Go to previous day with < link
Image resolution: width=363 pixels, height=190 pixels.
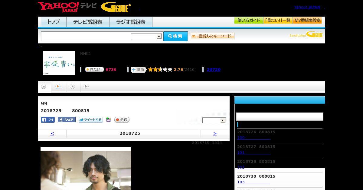click(x=52, y=133)
